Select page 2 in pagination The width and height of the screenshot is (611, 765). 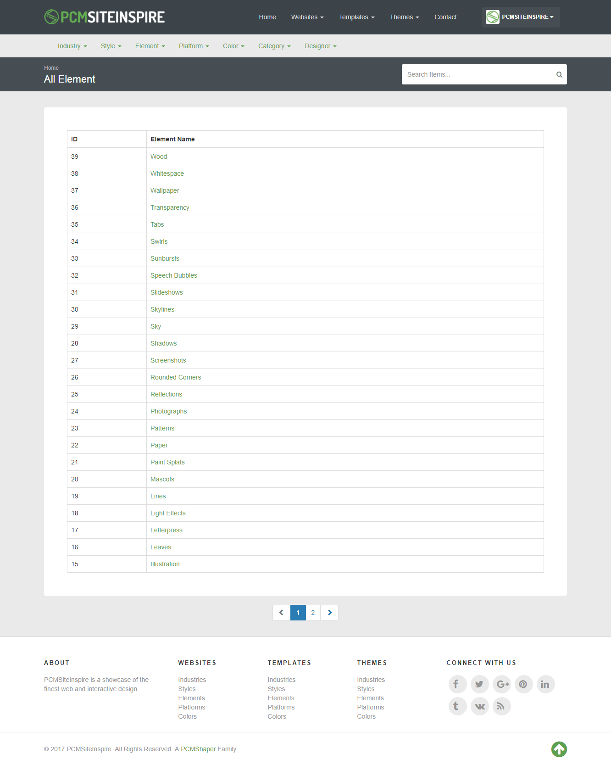point(313,613)
